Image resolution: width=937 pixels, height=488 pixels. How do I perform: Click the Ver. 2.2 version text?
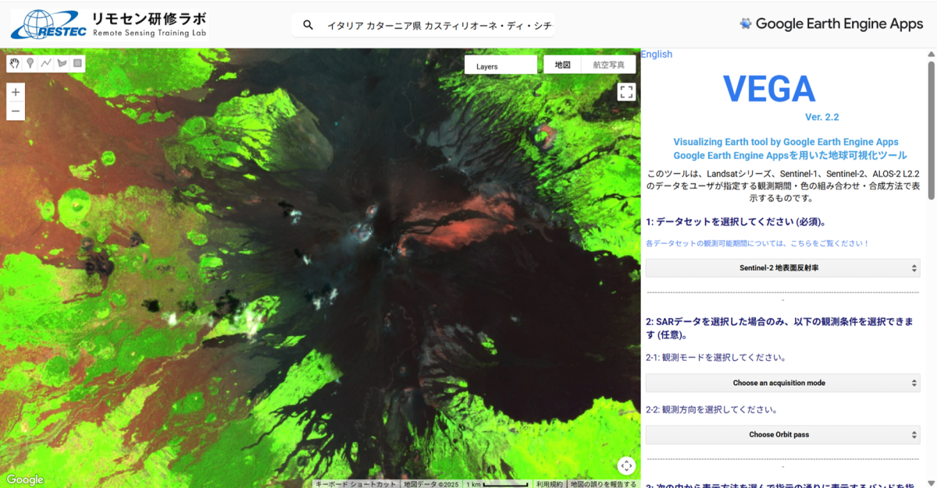(821, 117)
